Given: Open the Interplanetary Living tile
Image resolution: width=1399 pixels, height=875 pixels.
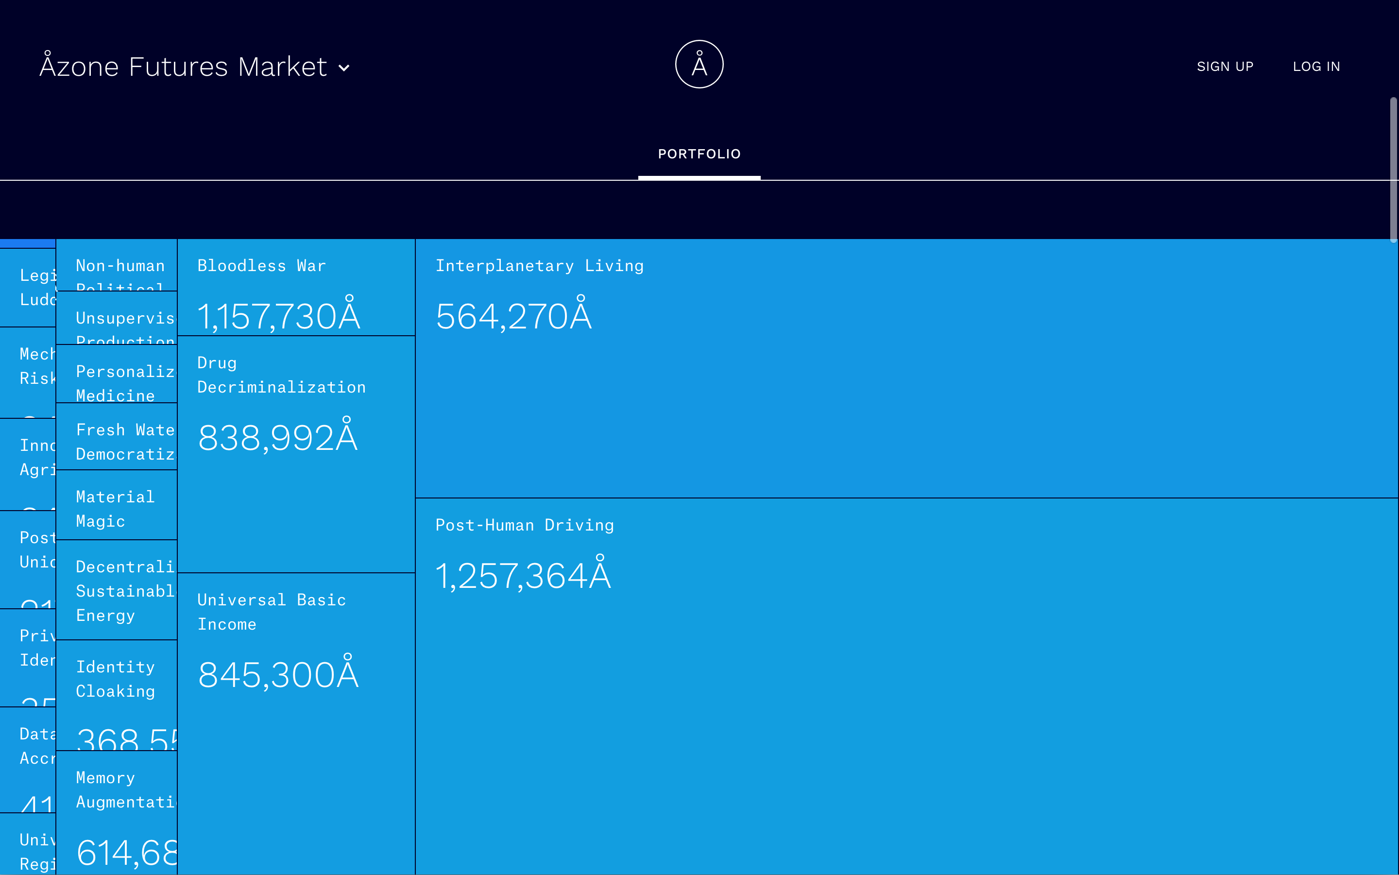Looking at the screenshot, I should (906, 368).
